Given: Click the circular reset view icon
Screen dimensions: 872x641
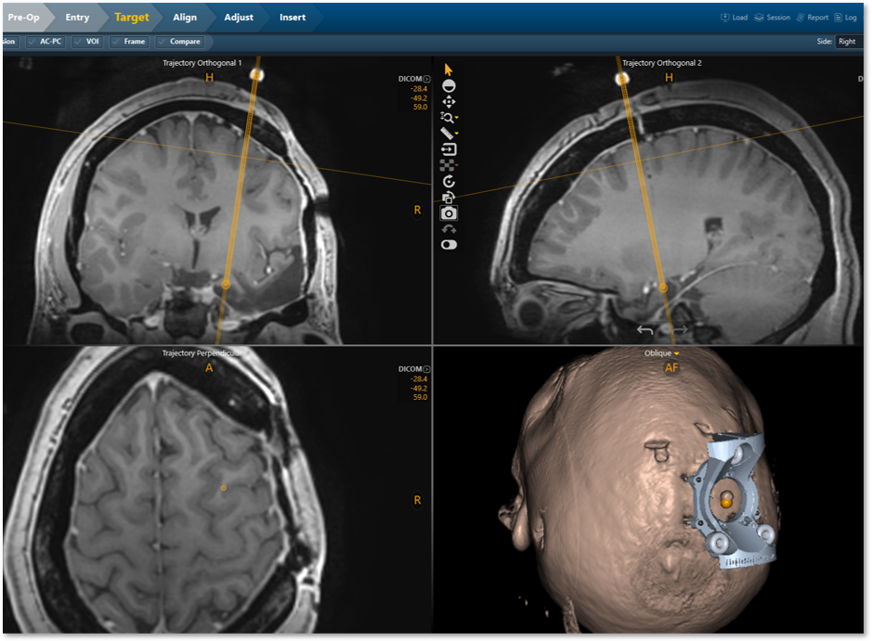Looking at the screenshot, I should (x=449, y=182).
